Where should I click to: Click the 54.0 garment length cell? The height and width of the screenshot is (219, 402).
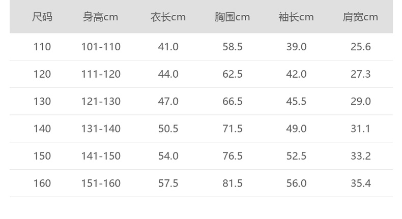coord(168,156)
